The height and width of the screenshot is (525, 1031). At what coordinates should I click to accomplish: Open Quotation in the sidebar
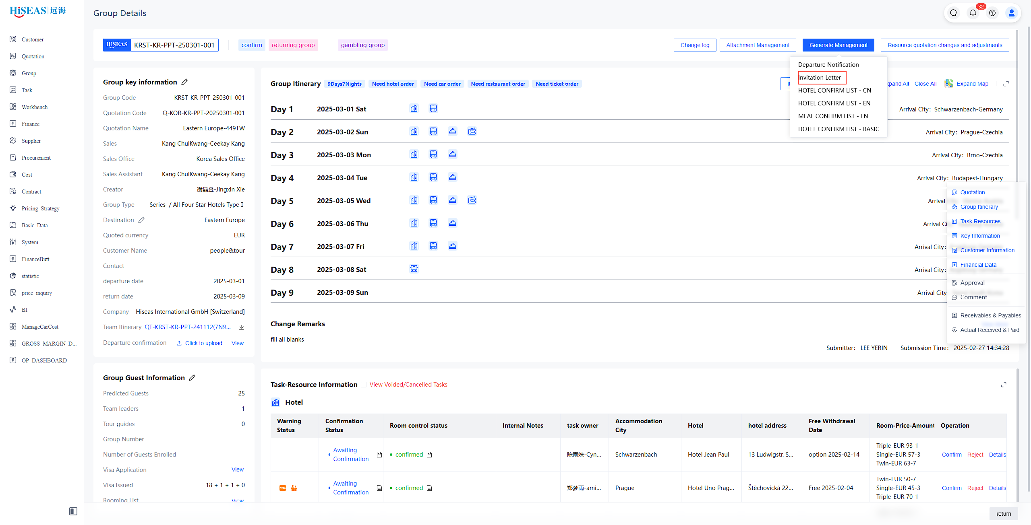(x=33, y=56)
